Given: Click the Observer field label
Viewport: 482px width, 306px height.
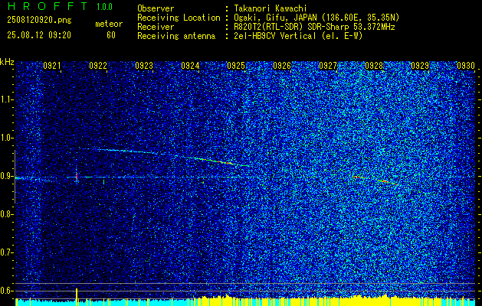Looking at the screenshot, I should point(156,8).
